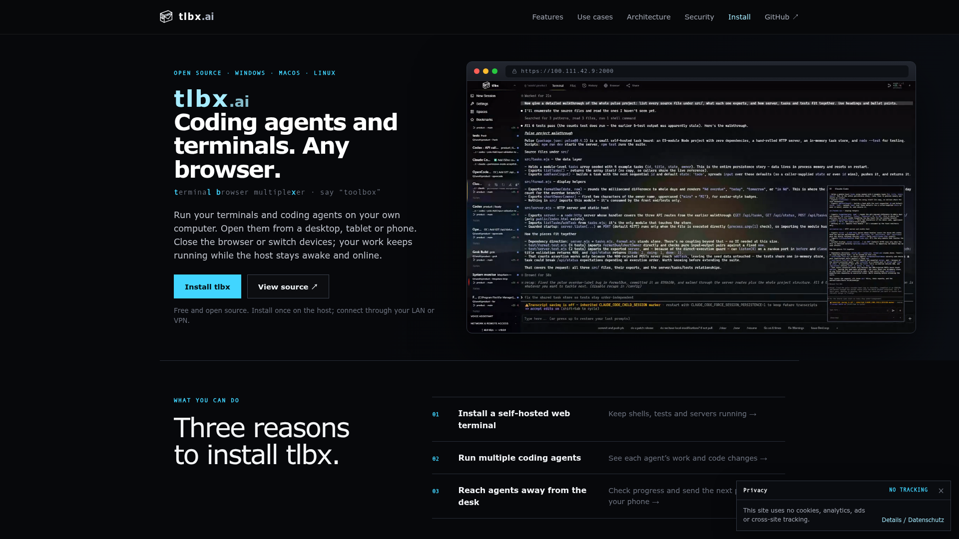Click the 'Type here...' prompt field in the screenshot

point(674,318)
